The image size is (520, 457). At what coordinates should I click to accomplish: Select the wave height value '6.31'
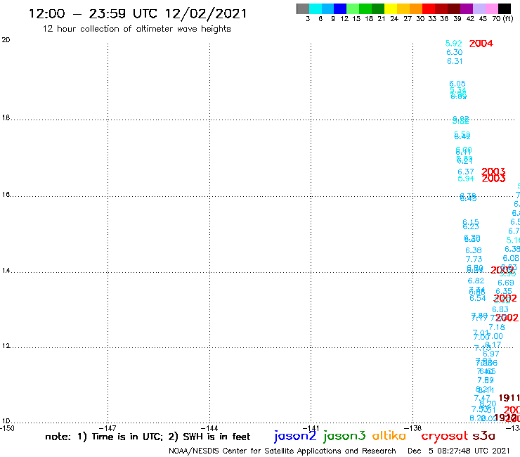click(x=455, y=61)
